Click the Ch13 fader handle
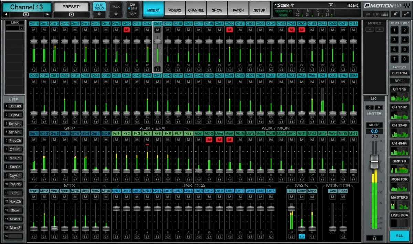Screen dimensions: 413x244 [x=157, y=41]
